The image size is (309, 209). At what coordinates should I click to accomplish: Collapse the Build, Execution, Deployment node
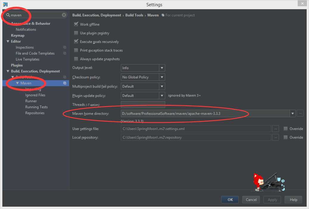click(8, 71)
